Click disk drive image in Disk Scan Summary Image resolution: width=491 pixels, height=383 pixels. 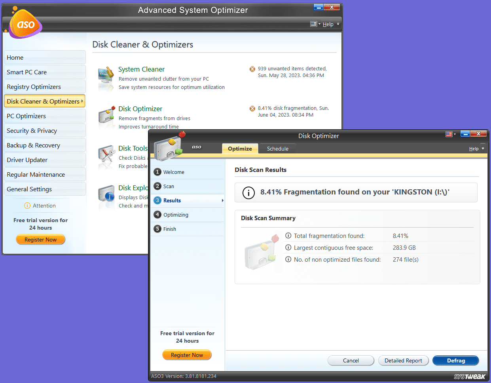261,252
